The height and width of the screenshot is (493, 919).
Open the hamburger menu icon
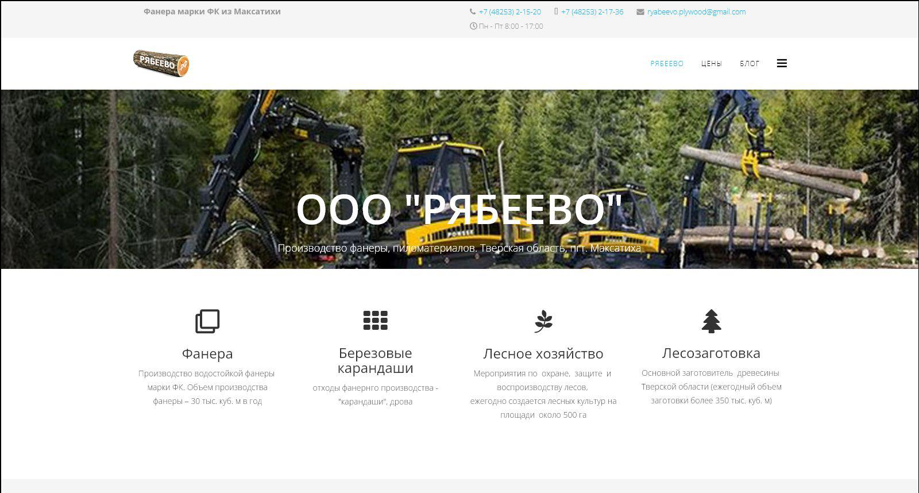[782, 63]
